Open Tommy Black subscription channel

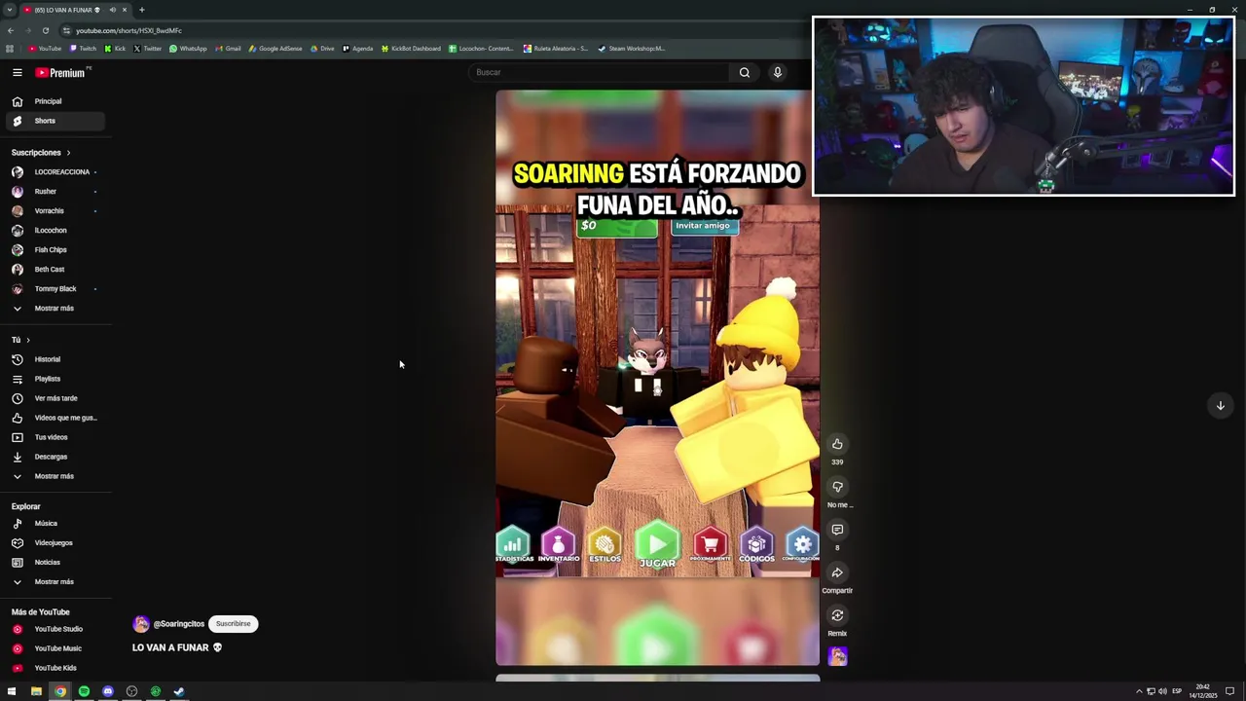coord(55,289)
